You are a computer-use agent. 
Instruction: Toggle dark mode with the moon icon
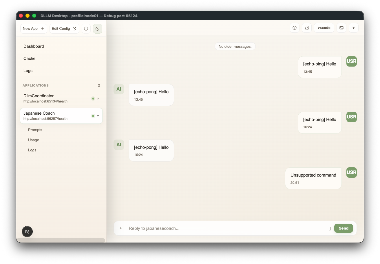pos(98,29)
